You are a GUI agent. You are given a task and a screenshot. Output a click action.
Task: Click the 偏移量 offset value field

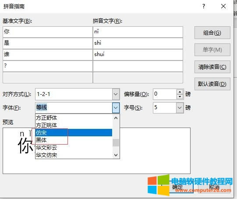click(x=165, y=94)
